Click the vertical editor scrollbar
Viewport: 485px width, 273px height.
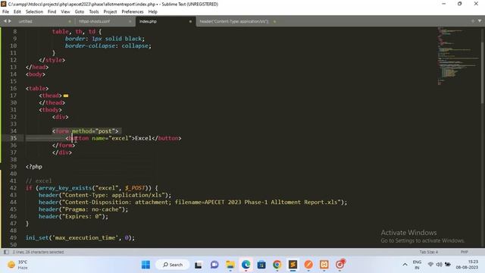tap(482, 73)
